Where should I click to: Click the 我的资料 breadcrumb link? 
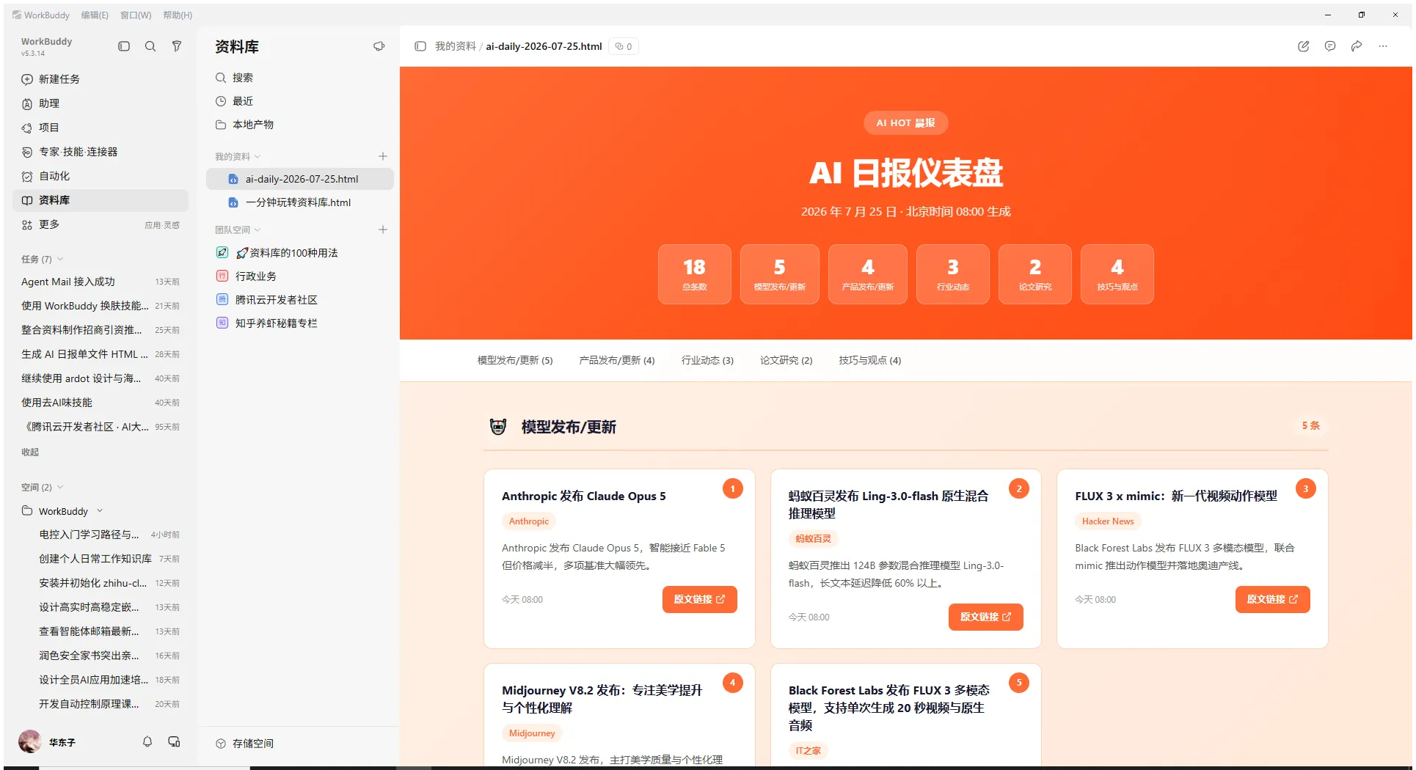point(456,46)
